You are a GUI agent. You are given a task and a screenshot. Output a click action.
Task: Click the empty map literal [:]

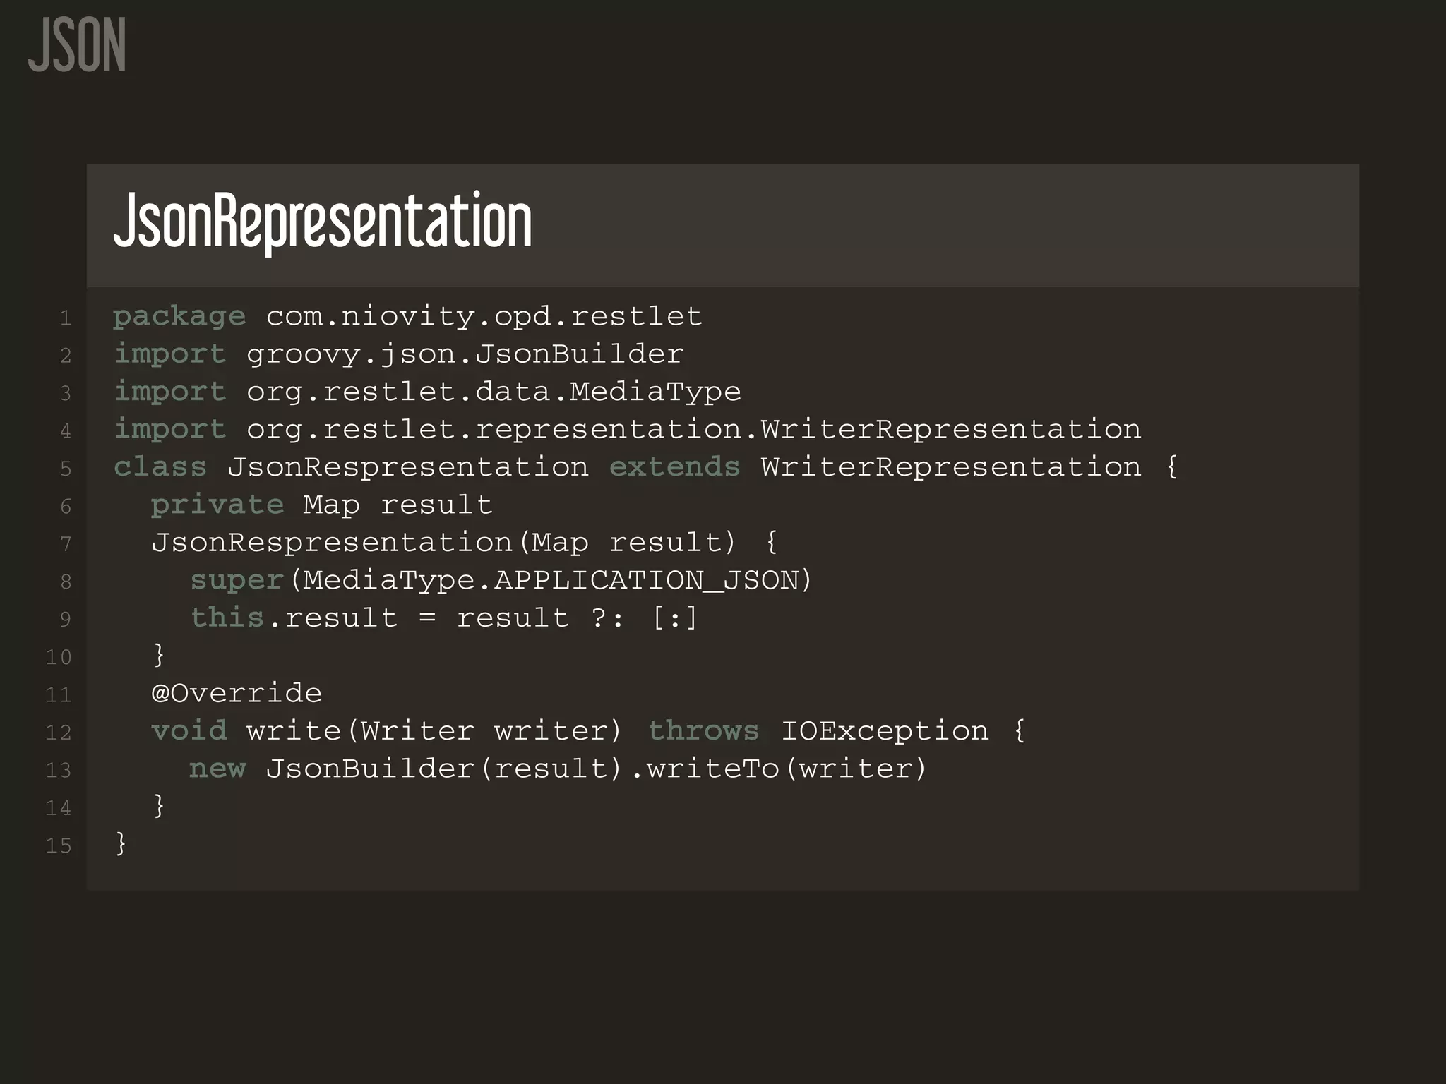[675, 618]
